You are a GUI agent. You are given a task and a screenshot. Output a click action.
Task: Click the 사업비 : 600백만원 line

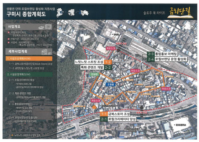tap(20, 42)
